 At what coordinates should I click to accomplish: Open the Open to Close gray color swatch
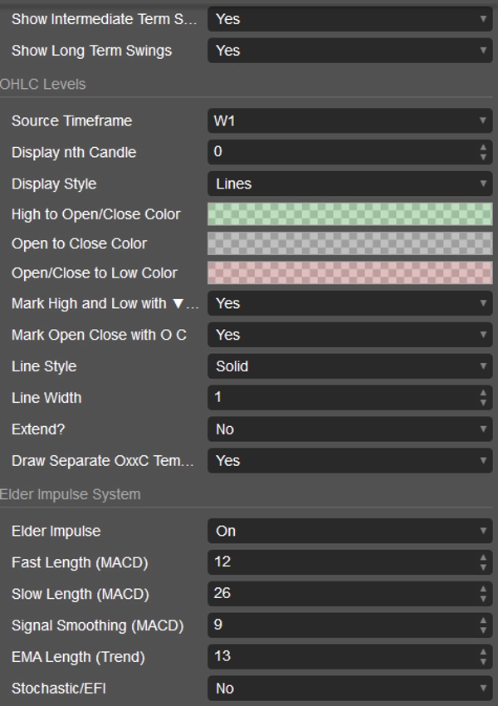349,243
